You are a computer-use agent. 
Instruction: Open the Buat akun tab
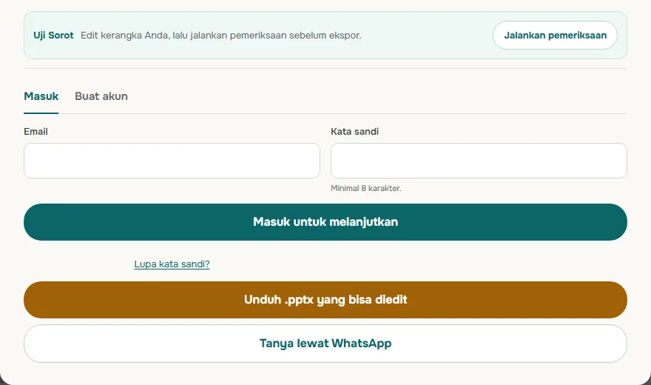click(x=101, y=96)
